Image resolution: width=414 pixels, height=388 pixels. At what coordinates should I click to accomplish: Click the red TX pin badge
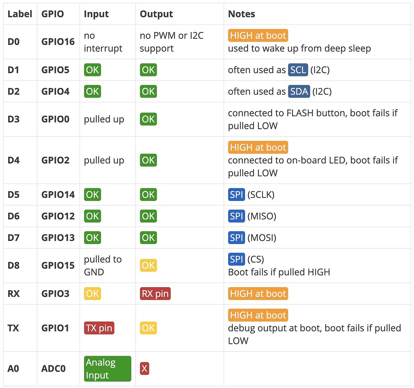point(99,328)
